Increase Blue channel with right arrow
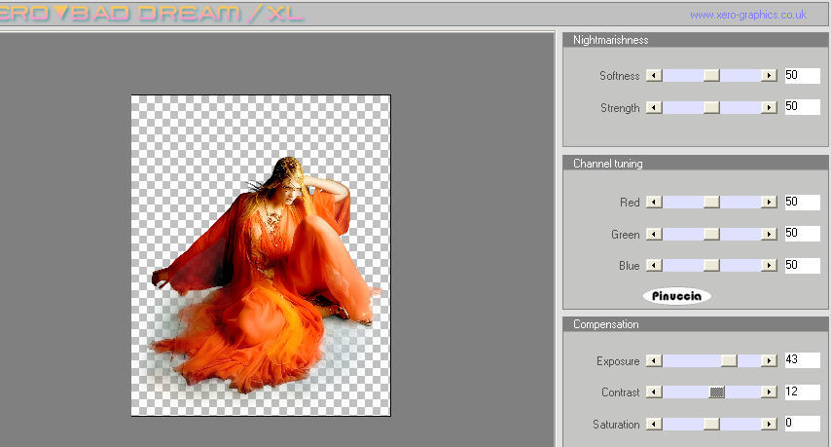Viewport: 831px width, 447px height. [x=769, y=265]
